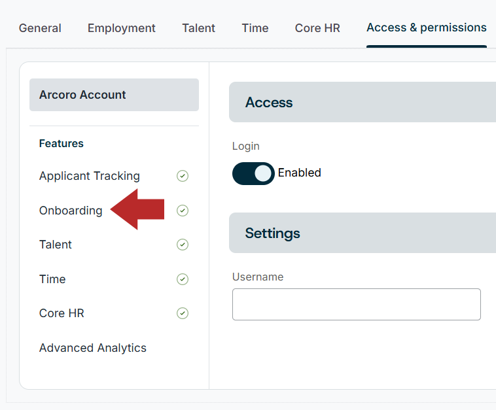Image resolution: width=496 pixels, height=410 pixels.
Task: Choose Talent under Features
Action: (56, 245)
